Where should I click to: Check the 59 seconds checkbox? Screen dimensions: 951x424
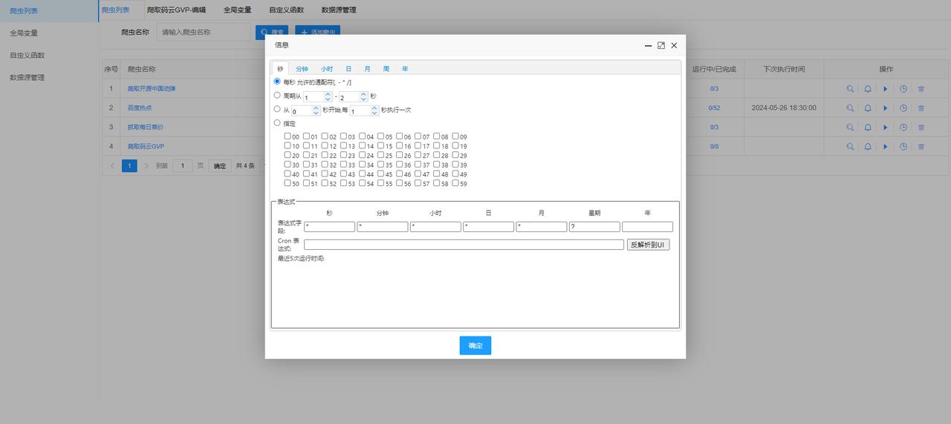click(455, 183)
